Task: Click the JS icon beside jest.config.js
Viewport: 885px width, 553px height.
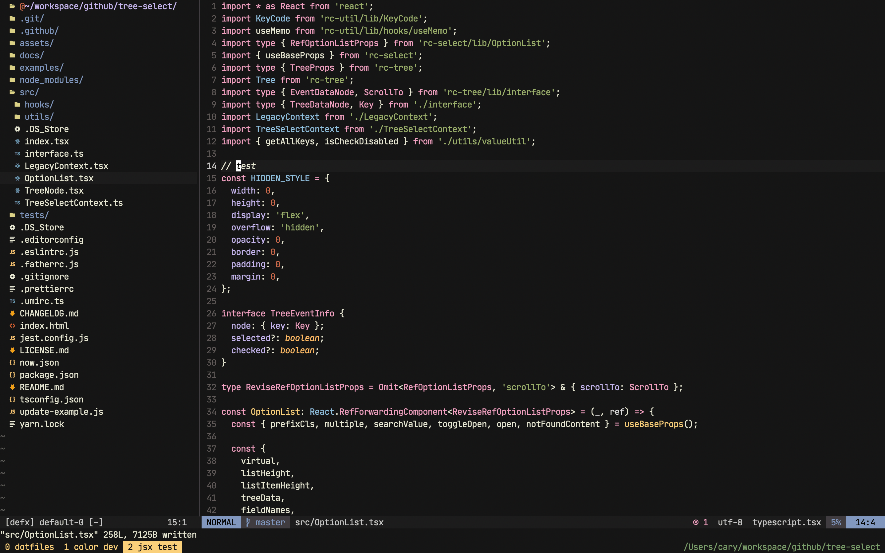Action: tap(12, 338)
